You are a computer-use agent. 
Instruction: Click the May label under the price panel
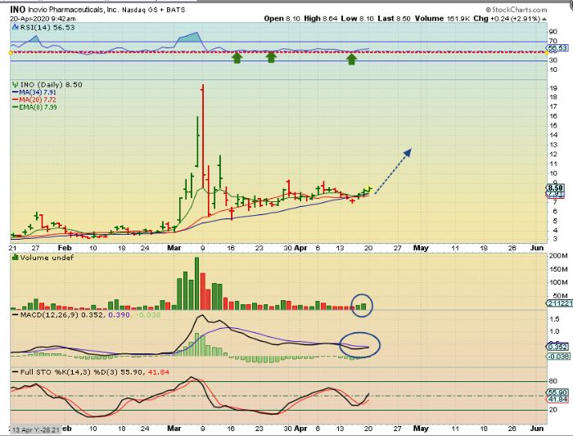coord(421,248)
